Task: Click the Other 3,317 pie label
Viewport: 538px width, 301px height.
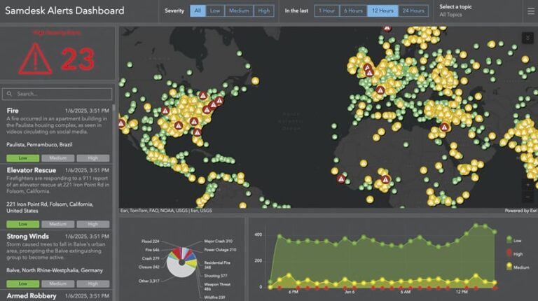Action: click(x=149, y=281)
